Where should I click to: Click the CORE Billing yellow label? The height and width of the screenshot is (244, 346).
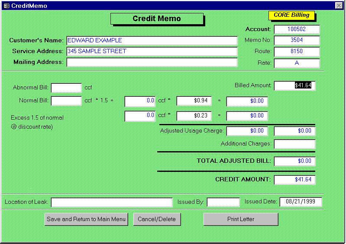coord(291,15)
